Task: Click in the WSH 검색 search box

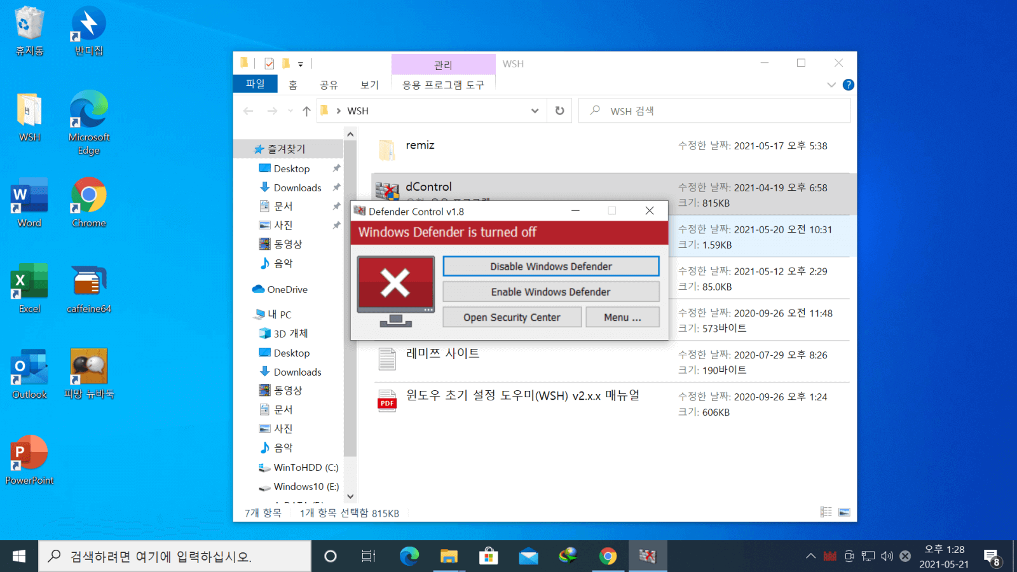Action: point(714,111)
